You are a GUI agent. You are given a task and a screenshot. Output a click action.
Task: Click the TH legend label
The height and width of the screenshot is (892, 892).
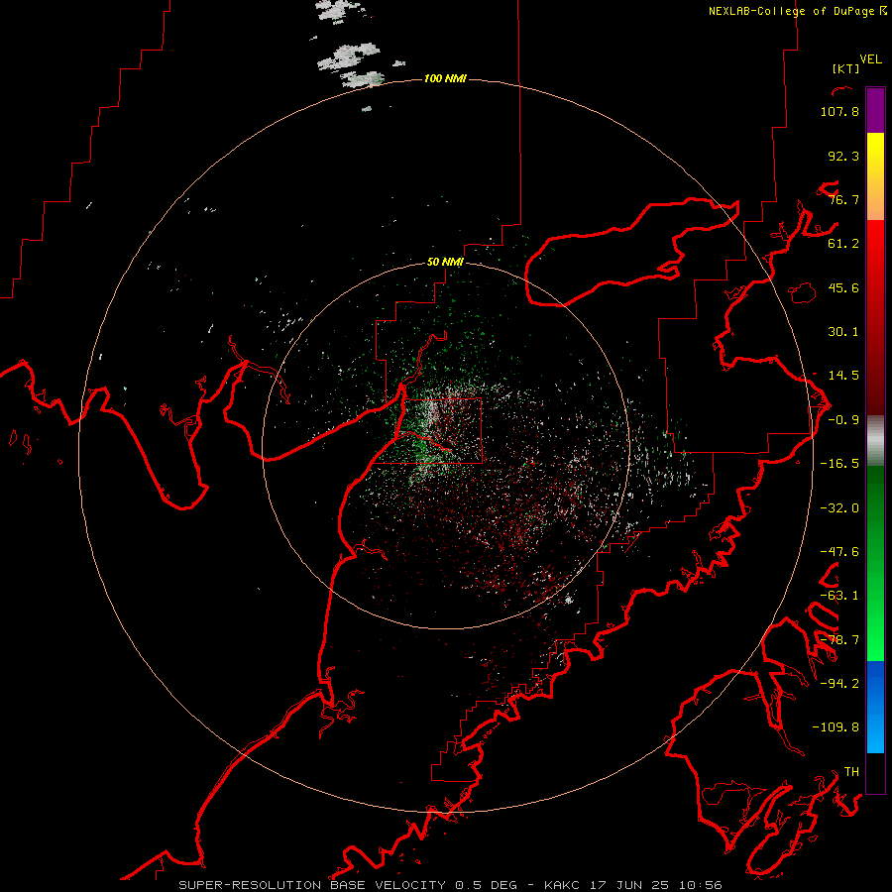851,772
